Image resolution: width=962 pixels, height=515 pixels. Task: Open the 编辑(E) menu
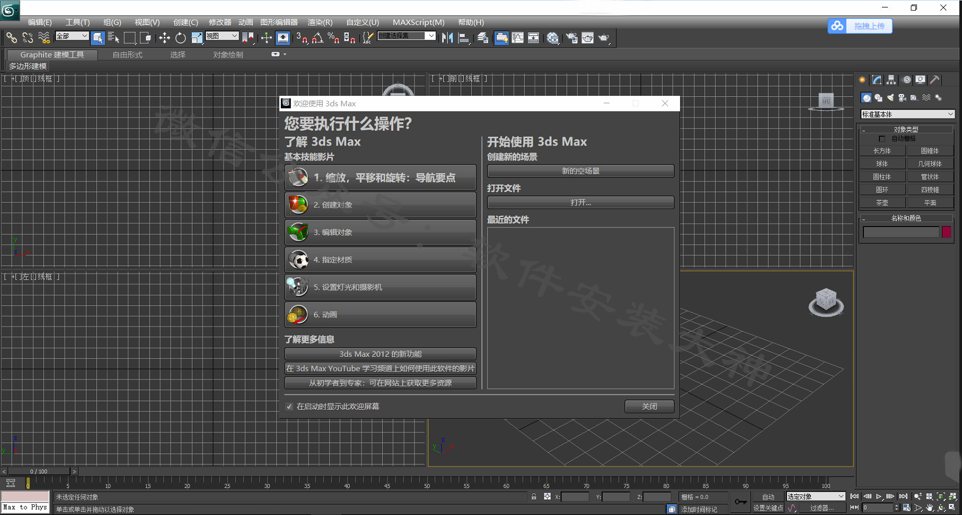pyautogui.click(x=40, y=22)
